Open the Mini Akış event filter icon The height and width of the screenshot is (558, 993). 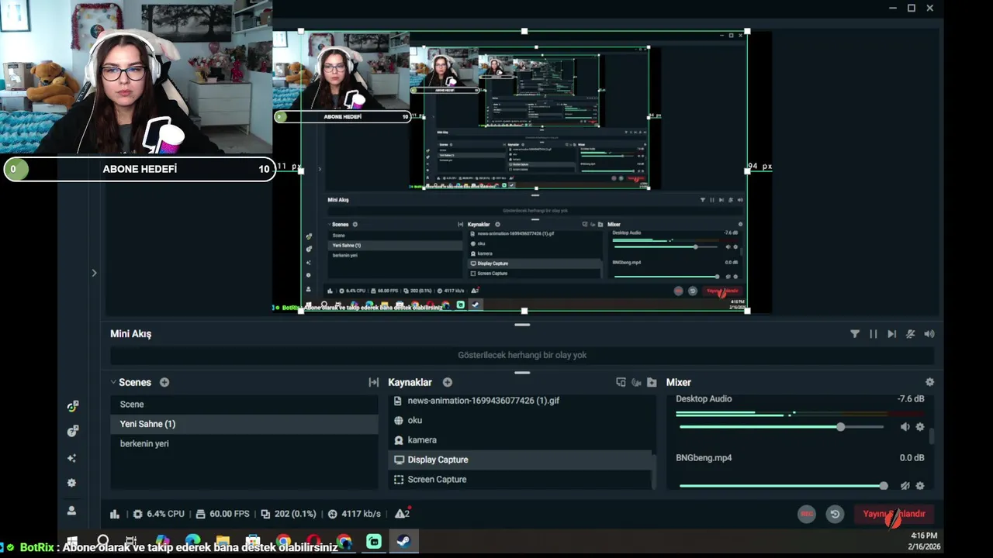(855, 334)
